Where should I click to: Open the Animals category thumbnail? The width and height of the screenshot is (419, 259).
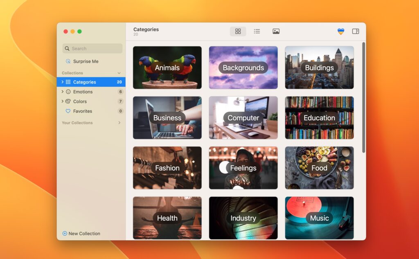point(167,68)
